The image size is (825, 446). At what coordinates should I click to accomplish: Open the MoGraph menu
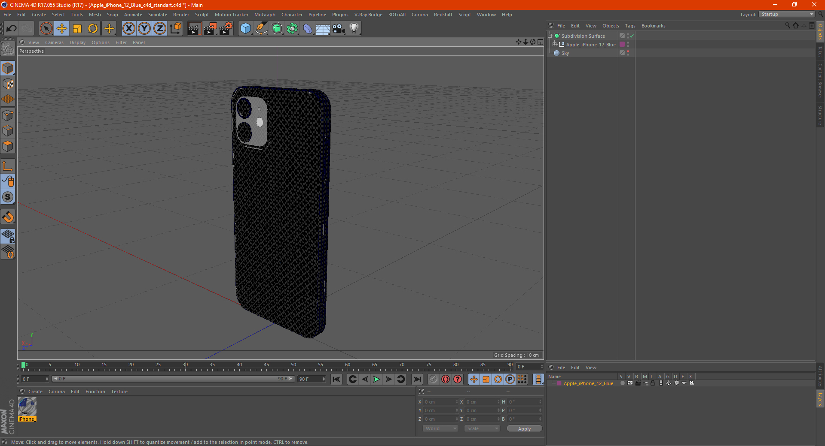click(265, 15)
